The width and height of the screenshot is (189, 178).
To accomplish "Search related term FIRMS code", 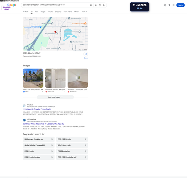I will [39, 151].
